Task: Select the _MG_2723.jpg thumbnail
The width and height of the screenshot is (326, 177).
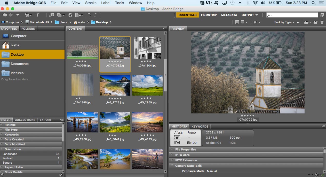Action: click(115, 85)
